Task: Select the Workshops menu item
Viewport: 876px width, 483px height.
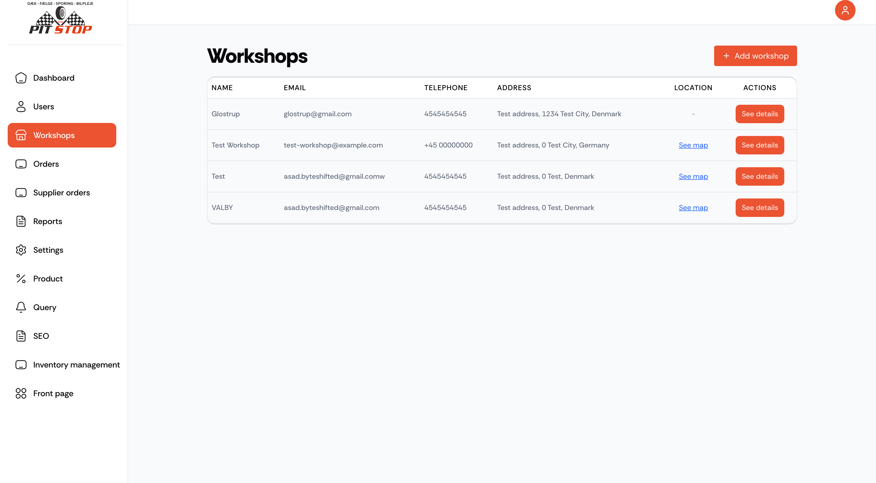Action: (x=62, y=135)
